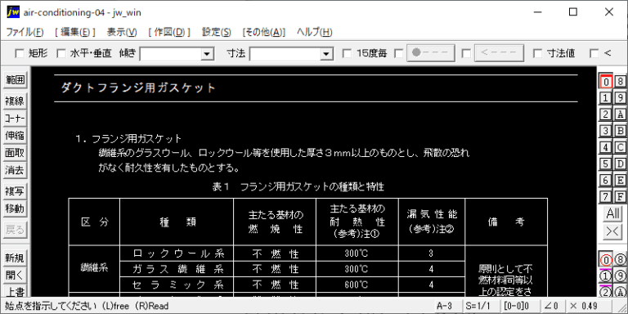
Task: Click the jw_win application icon in title bar
Action: pyautogui.click(x=13, y=12)
